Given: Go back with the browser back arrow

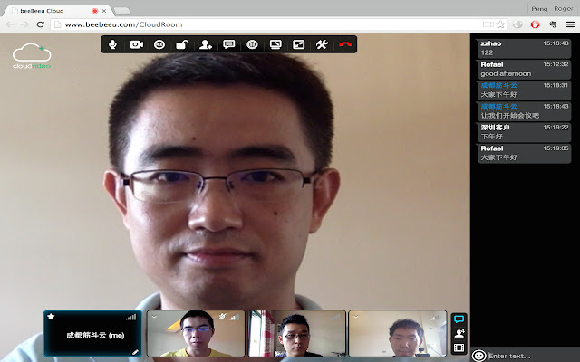Looking at the screenshot, I should 10,24.
